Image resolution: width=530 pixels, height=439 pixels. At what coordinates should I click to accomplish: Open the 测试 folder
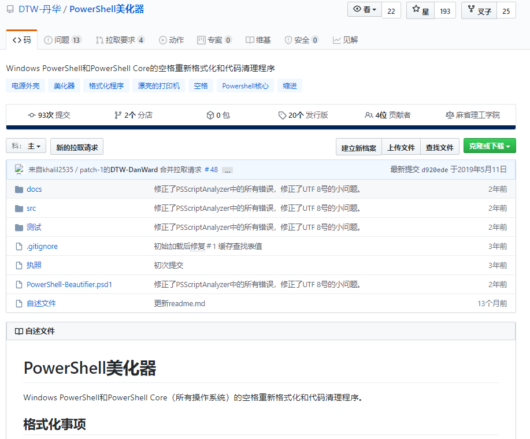[x=34, y=227]
